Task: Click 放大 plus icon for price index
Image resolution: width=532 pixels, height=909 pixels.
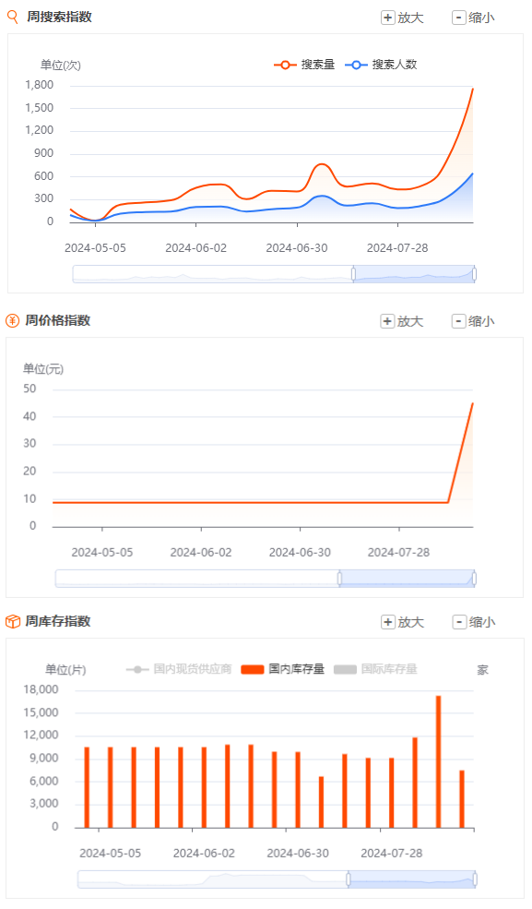Action: 387,321
